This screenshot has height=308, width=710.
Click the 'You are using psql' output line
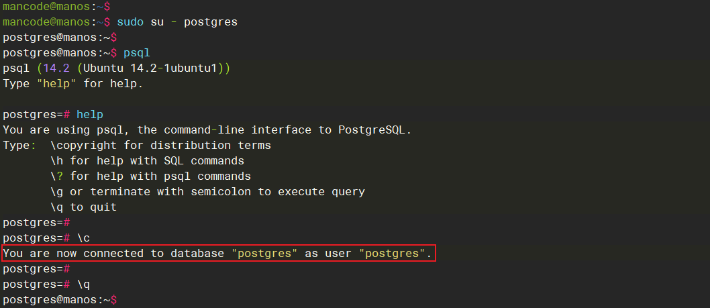207,130
